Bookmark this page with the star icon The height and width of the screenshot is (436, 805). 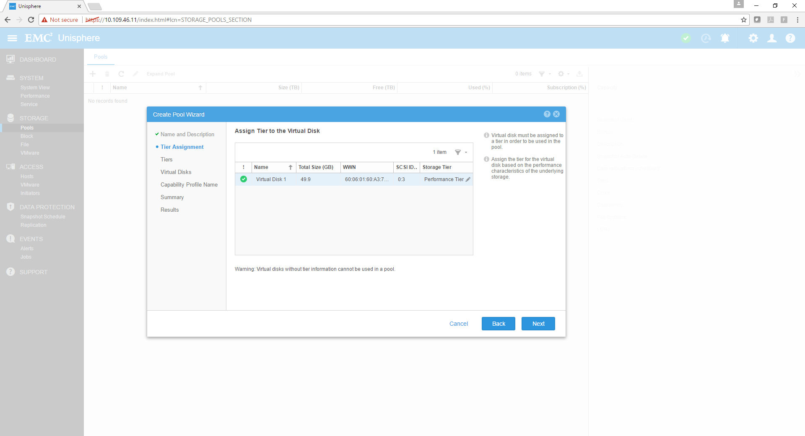[x=744, y=20]
